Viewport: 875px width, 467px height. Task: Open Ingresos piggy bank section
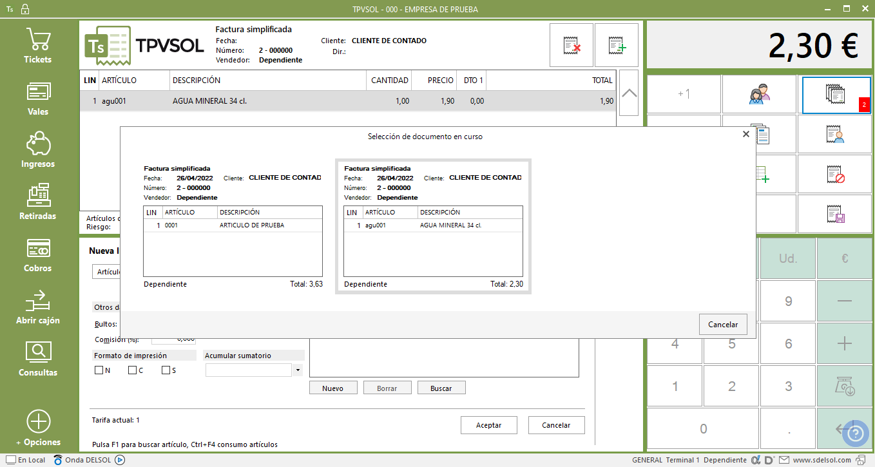[x=38, y=151]
